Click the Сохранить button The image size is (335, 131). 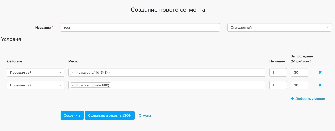[72, 115]
